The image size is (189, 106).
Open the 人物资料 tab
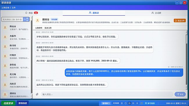click(x=39, y=28)
